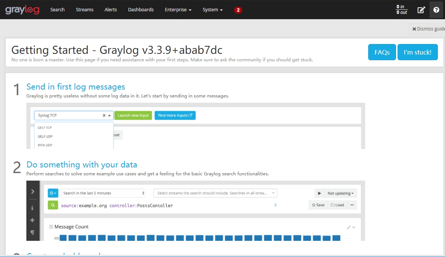Screen dimensions: 445x257
Task: Open the Enterprise dropdown menu
Action: click(x=178, y=10)
